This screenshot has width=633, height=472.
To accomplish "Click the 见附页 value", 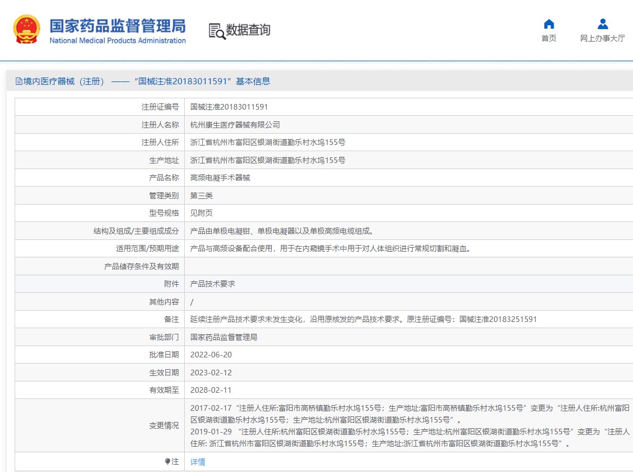I will pyautogui.click(x=202, y=213).
